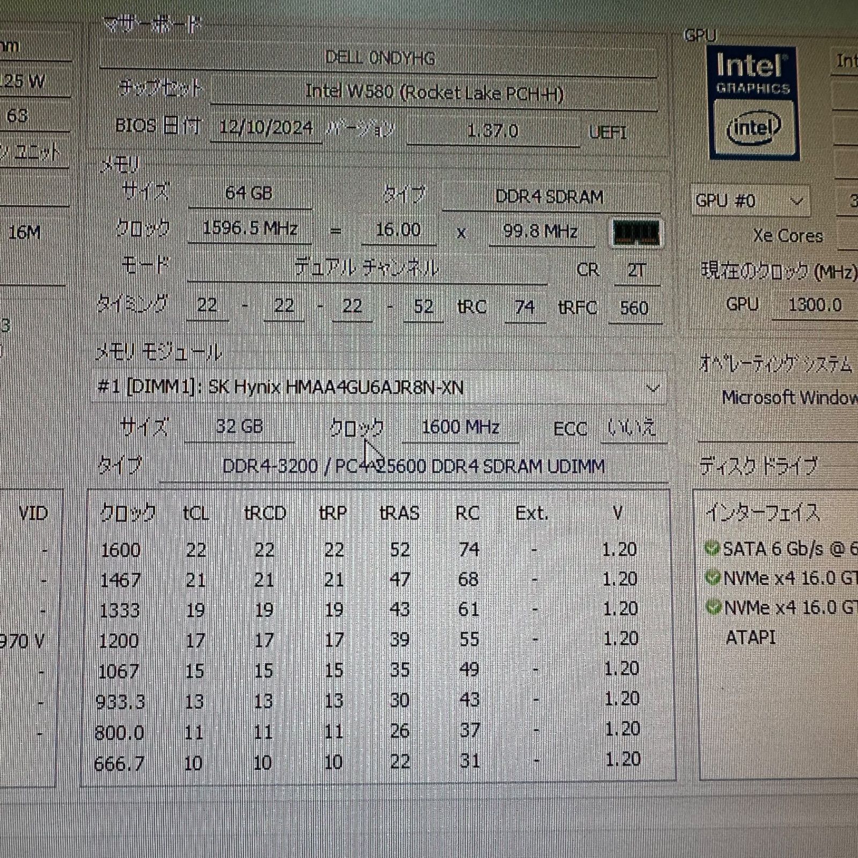858x858 pixels.
Task: Click the VID column header
Action: pyautogui.click(x=33, y=513)
